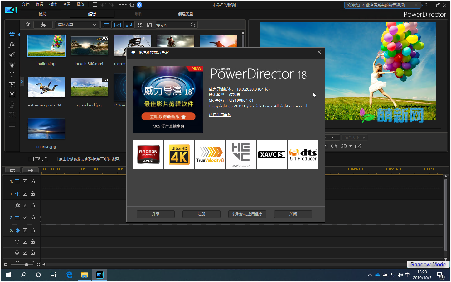
Task: Toggle audio track 1 enable checkbox
Action: click(x=25, y=194)
